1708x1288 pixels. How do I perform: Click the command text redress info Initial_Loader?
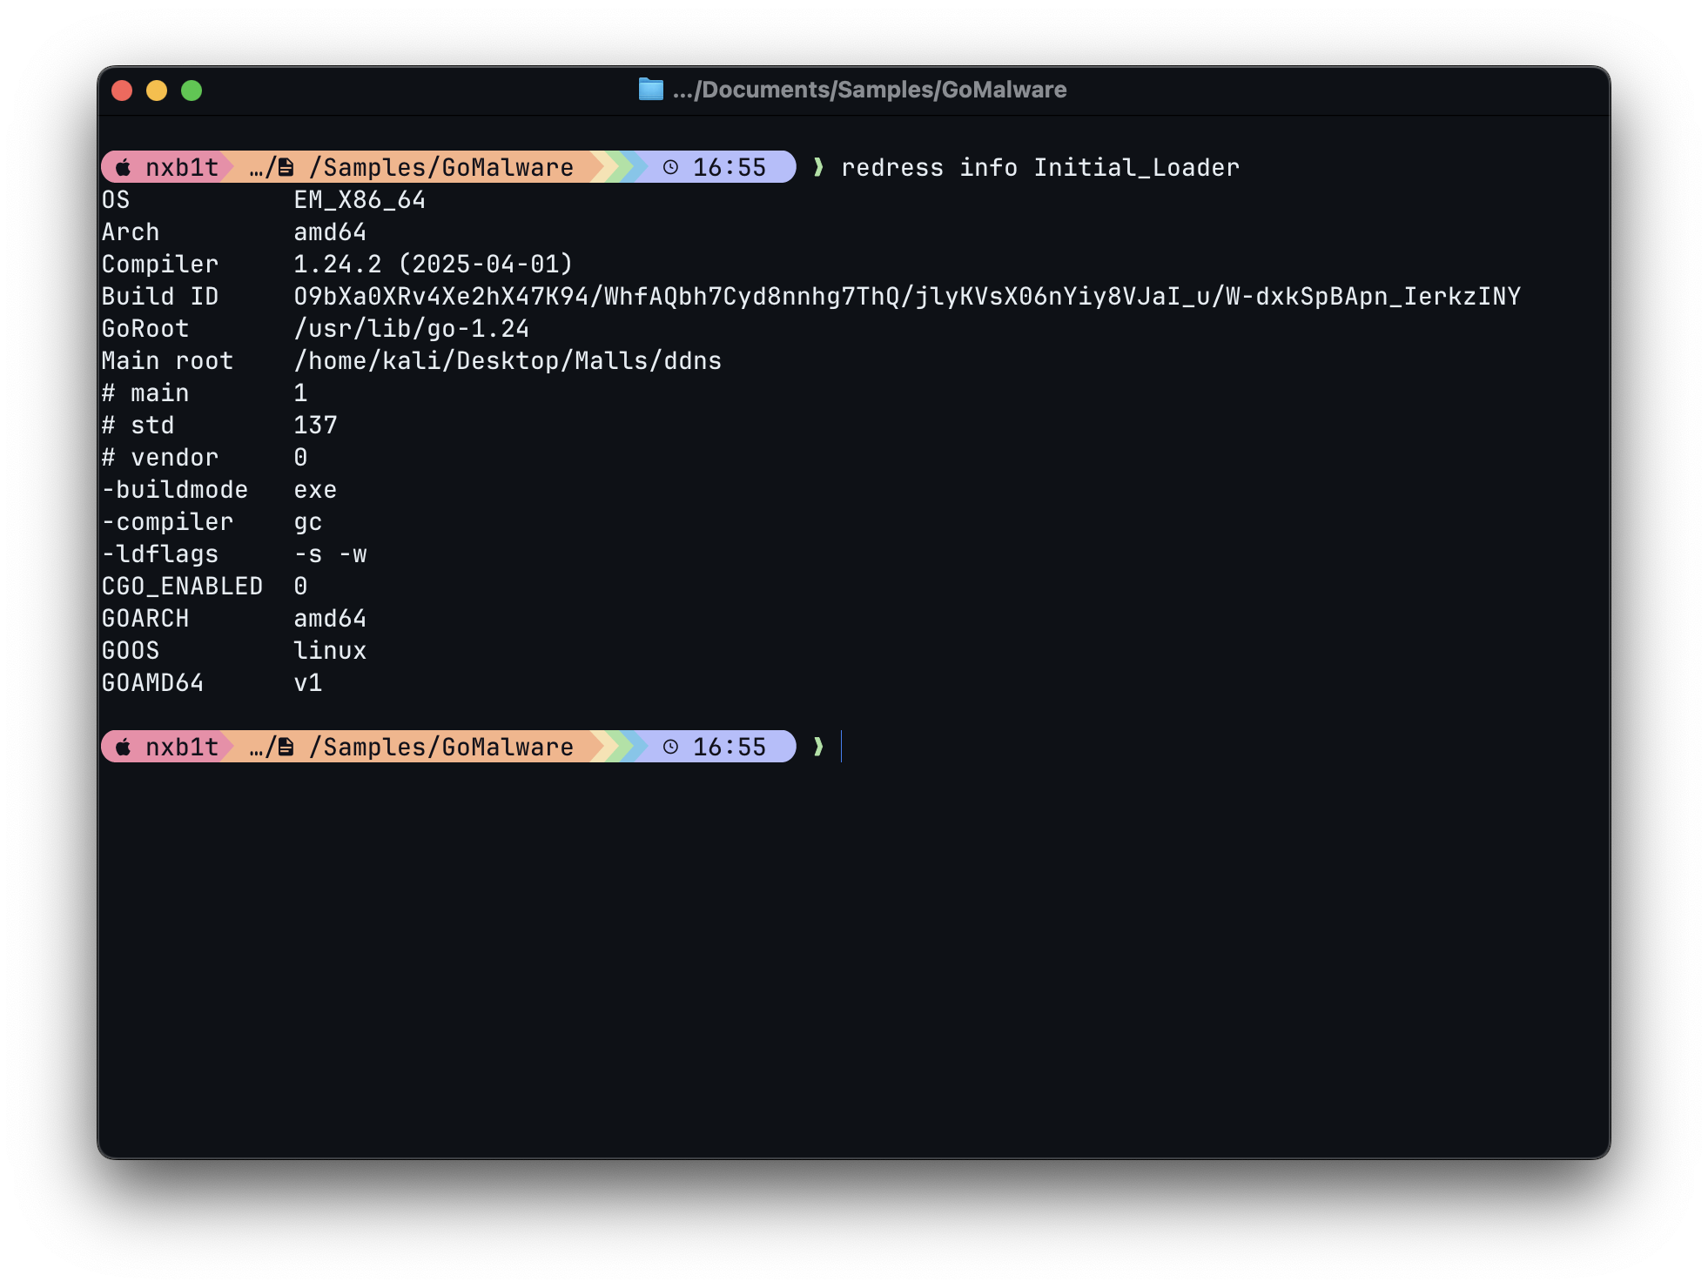1040,167
